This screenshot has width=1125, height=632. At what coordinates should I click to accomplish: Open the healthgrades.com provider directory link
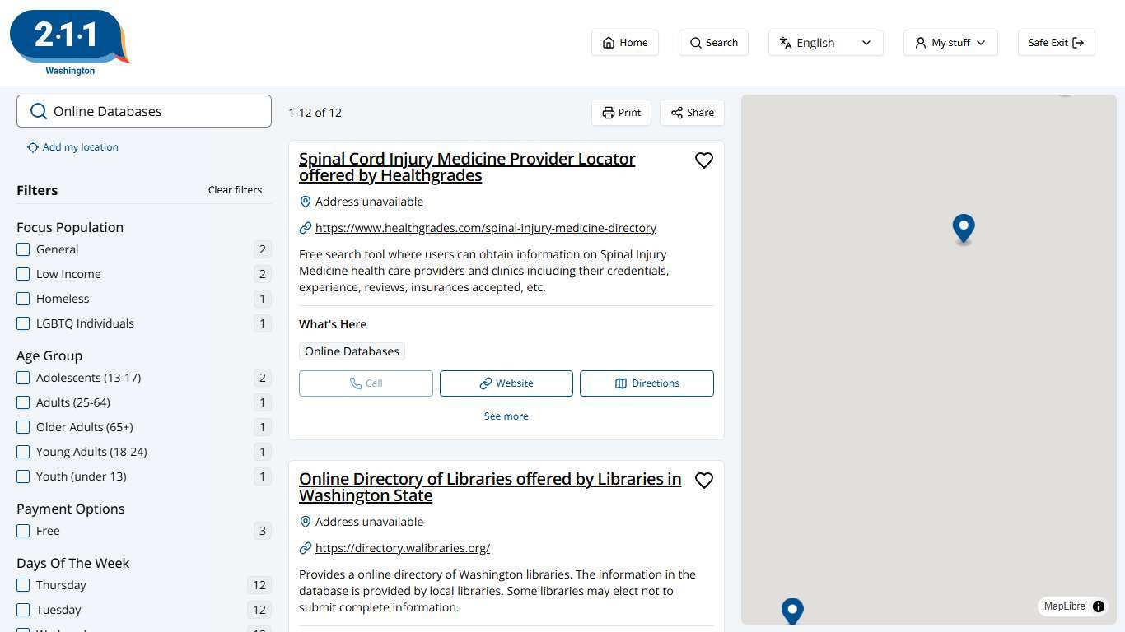click(x=485, y=228)
